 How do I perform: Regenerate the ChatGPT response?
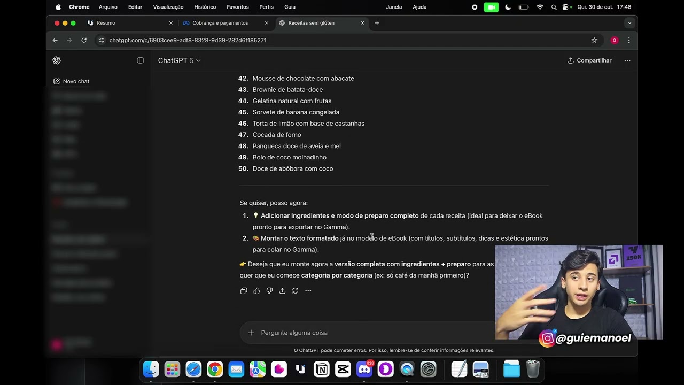pos(295,291)
